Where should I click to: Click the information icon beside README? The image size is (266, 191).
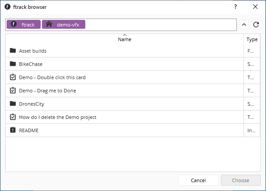click(13, 130)
